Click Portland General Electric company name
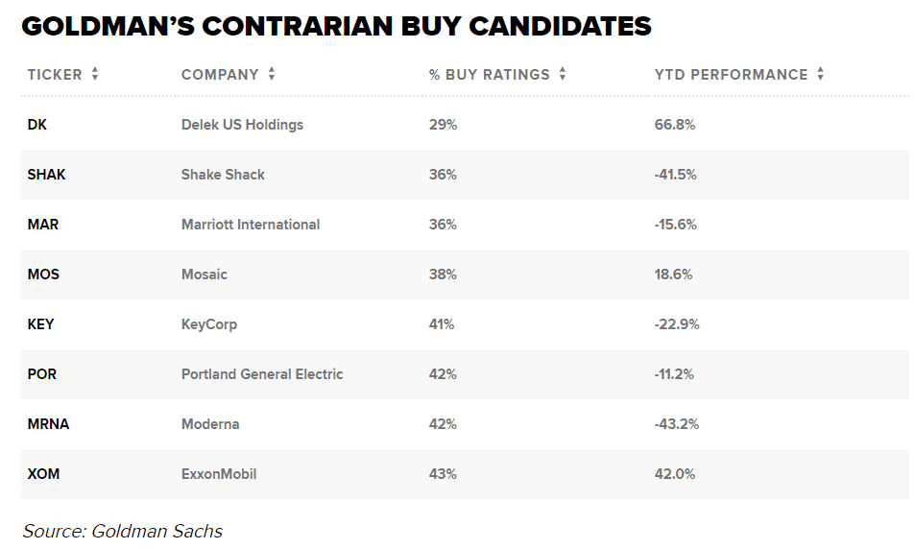This screenshot has height=549, width=915. 262,374
